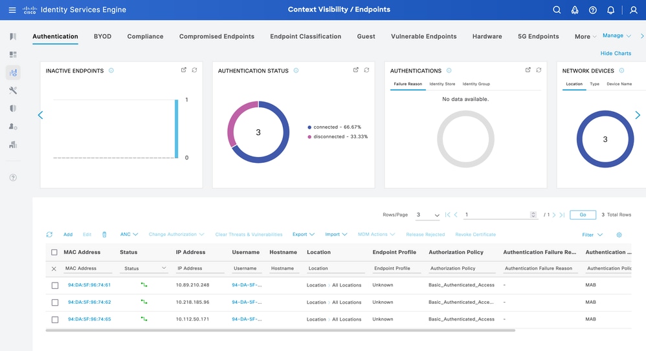This screenshot has height=351, width=646.
Task: Select the Context Visibility sidebar icon
Action: tap(13, 73)
